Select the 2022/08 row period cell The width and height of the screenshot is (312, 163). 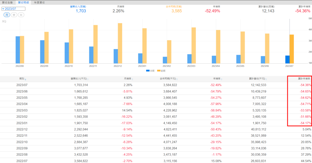tap(22, 154)
